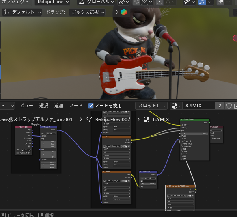Toggle the snapping magnet icon

click(x=137, y=2)
